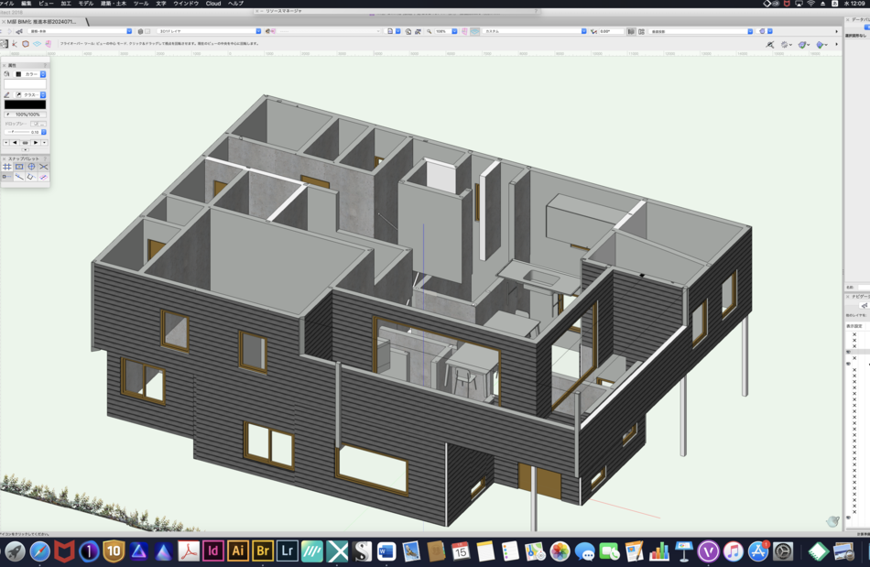Click the black pen color swatch
Image resolution: width=870 pixels, height=567 pixels.
tap(25, 104)
